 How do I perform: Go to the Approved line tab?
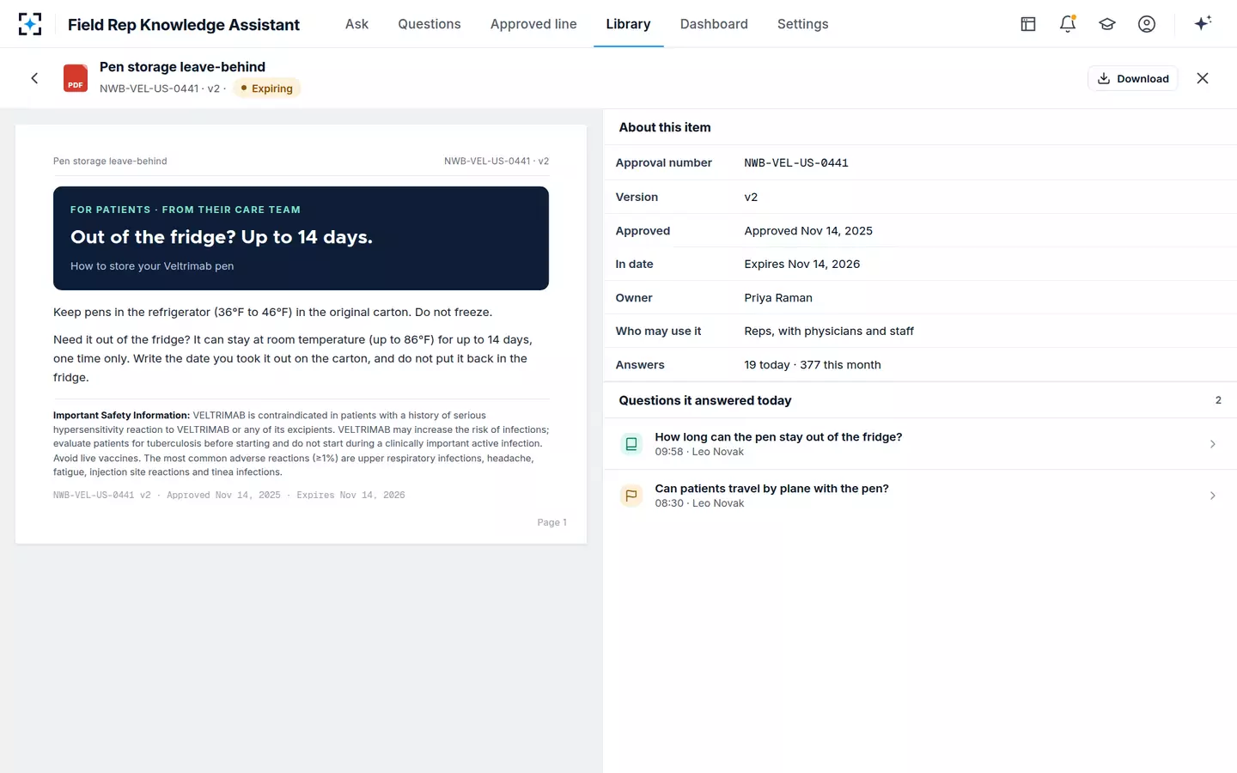[x=533, y=24]
